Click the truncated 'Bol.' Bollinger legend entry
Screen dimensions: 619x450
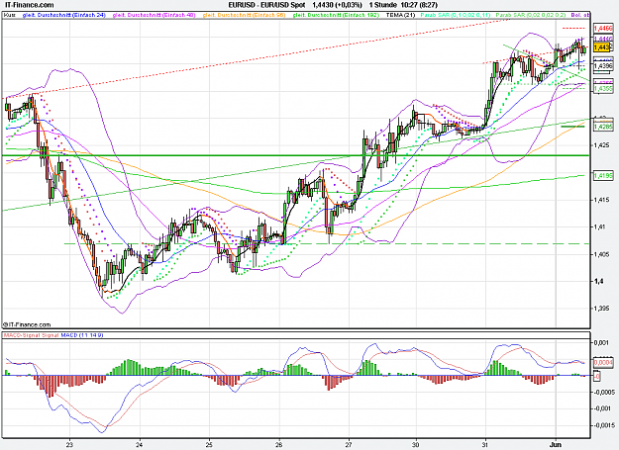(580, 15)
